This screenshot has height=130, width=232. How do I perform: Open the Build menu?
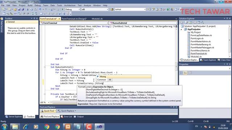[x=30, y=5]
